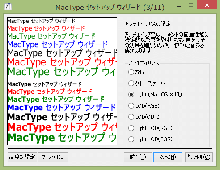Choose the Light LCD(RGB) option
The height and width of the screenshot is (170, 220).
click(x=150, y=128)
